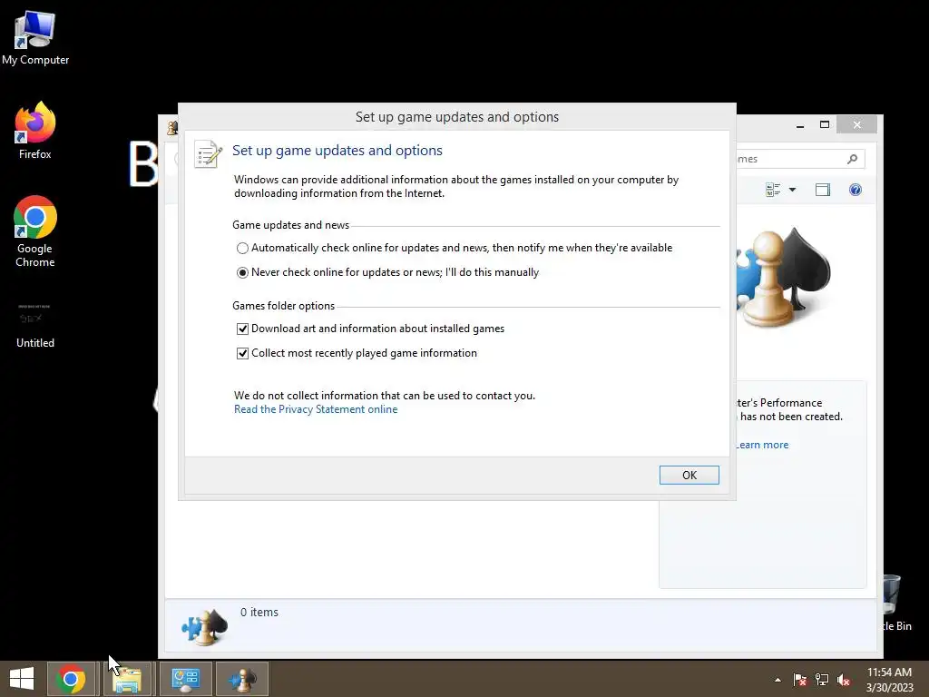
Task: Open Chrome from the taskbar
Action: (71, 679)
